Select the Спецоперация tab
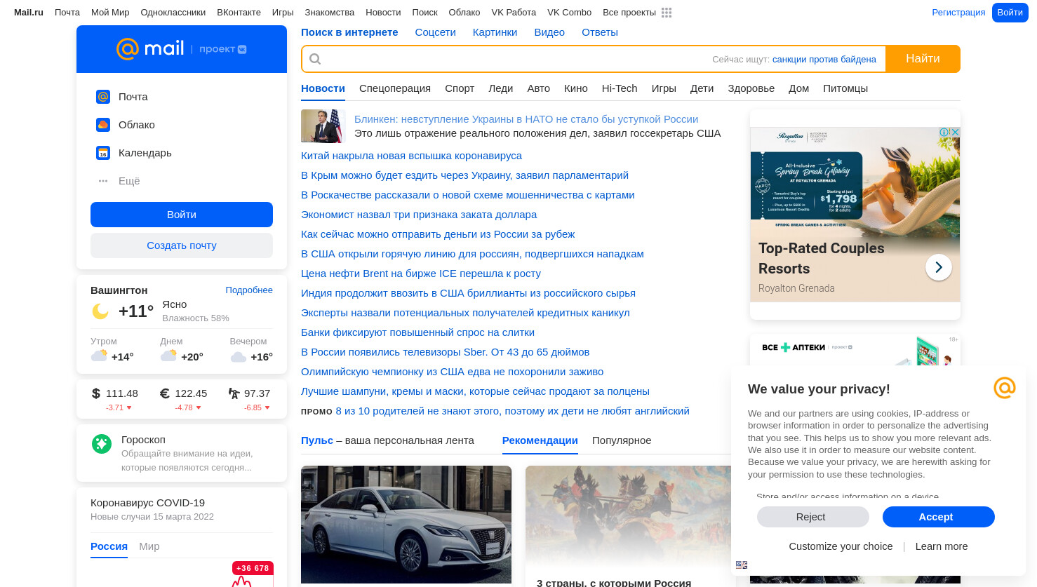 (x=395, y=88)
